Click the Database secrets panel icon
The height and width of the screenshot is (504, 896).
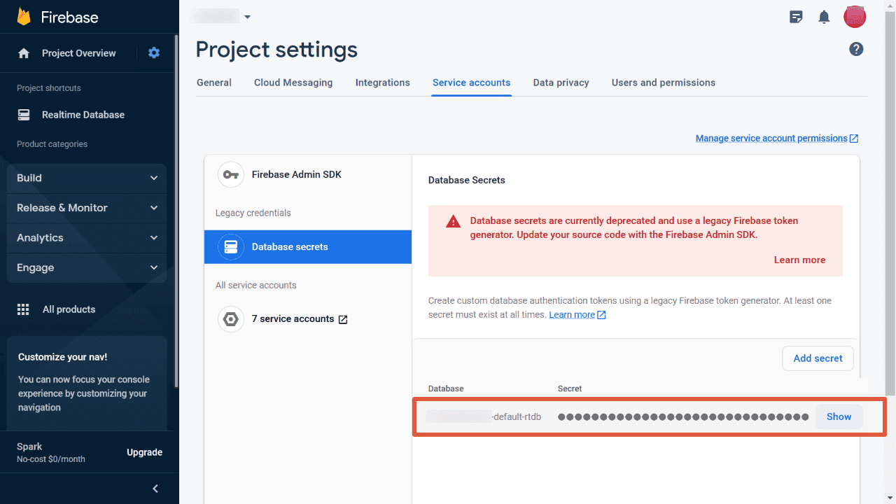tap(231, 246)
